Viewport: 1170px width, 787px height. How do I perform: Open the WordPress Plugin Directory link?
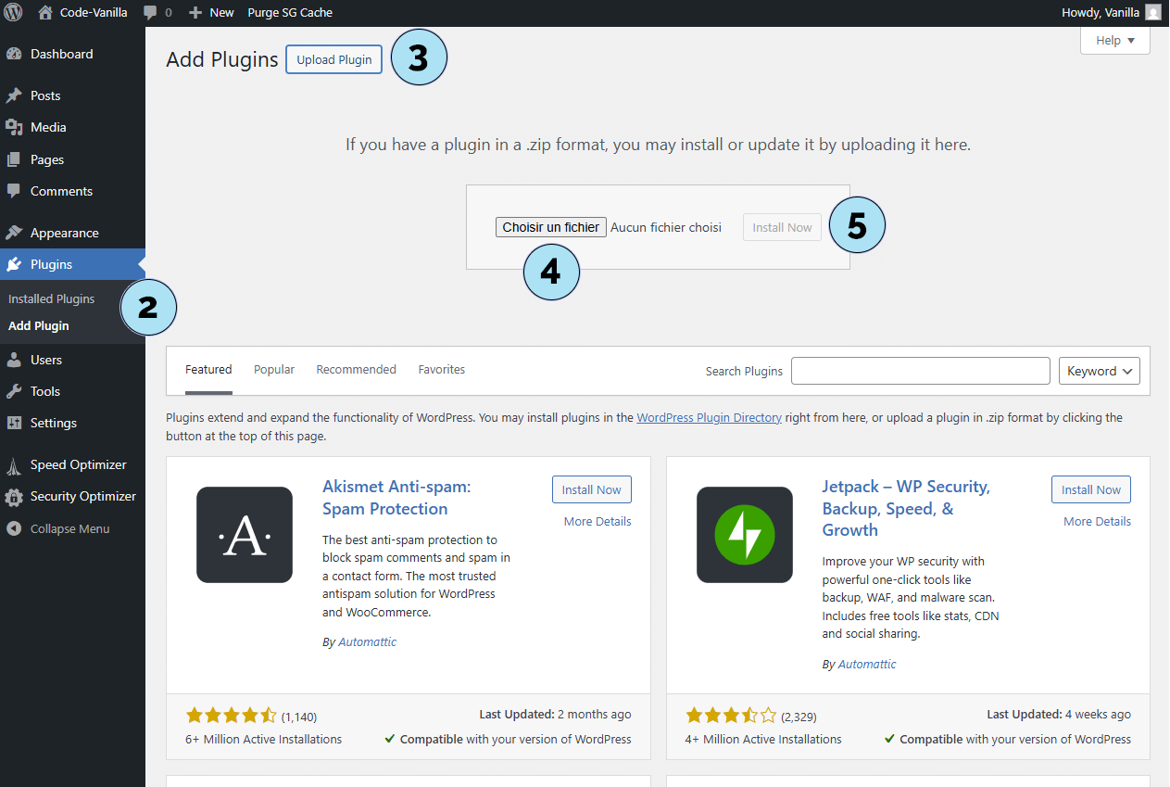(x=709, y=418)
